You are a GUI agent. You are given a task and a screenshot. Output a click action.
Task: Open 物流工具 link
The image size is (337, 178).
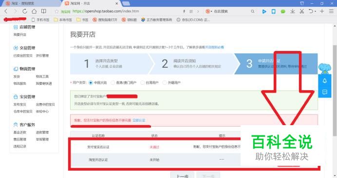(42, 76)
